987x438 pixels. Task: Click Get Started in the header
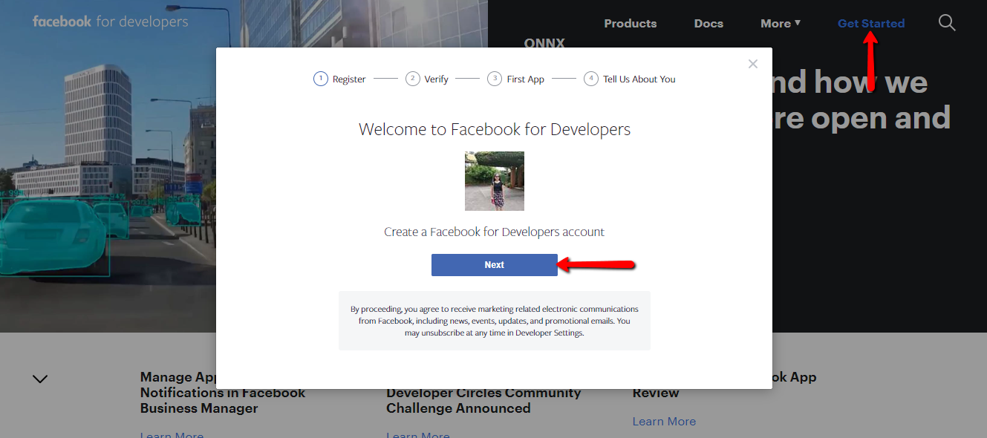click(x=871, y=24)
